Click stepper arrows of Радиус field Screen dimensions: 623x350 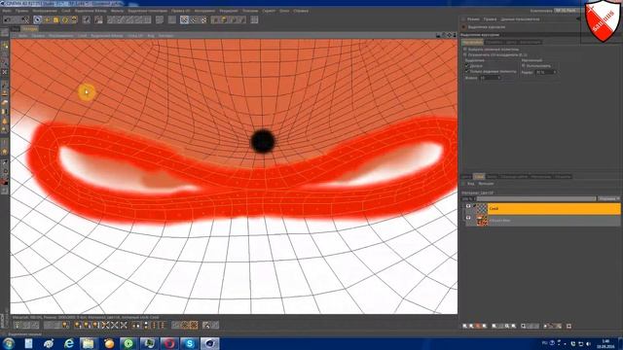555,72
